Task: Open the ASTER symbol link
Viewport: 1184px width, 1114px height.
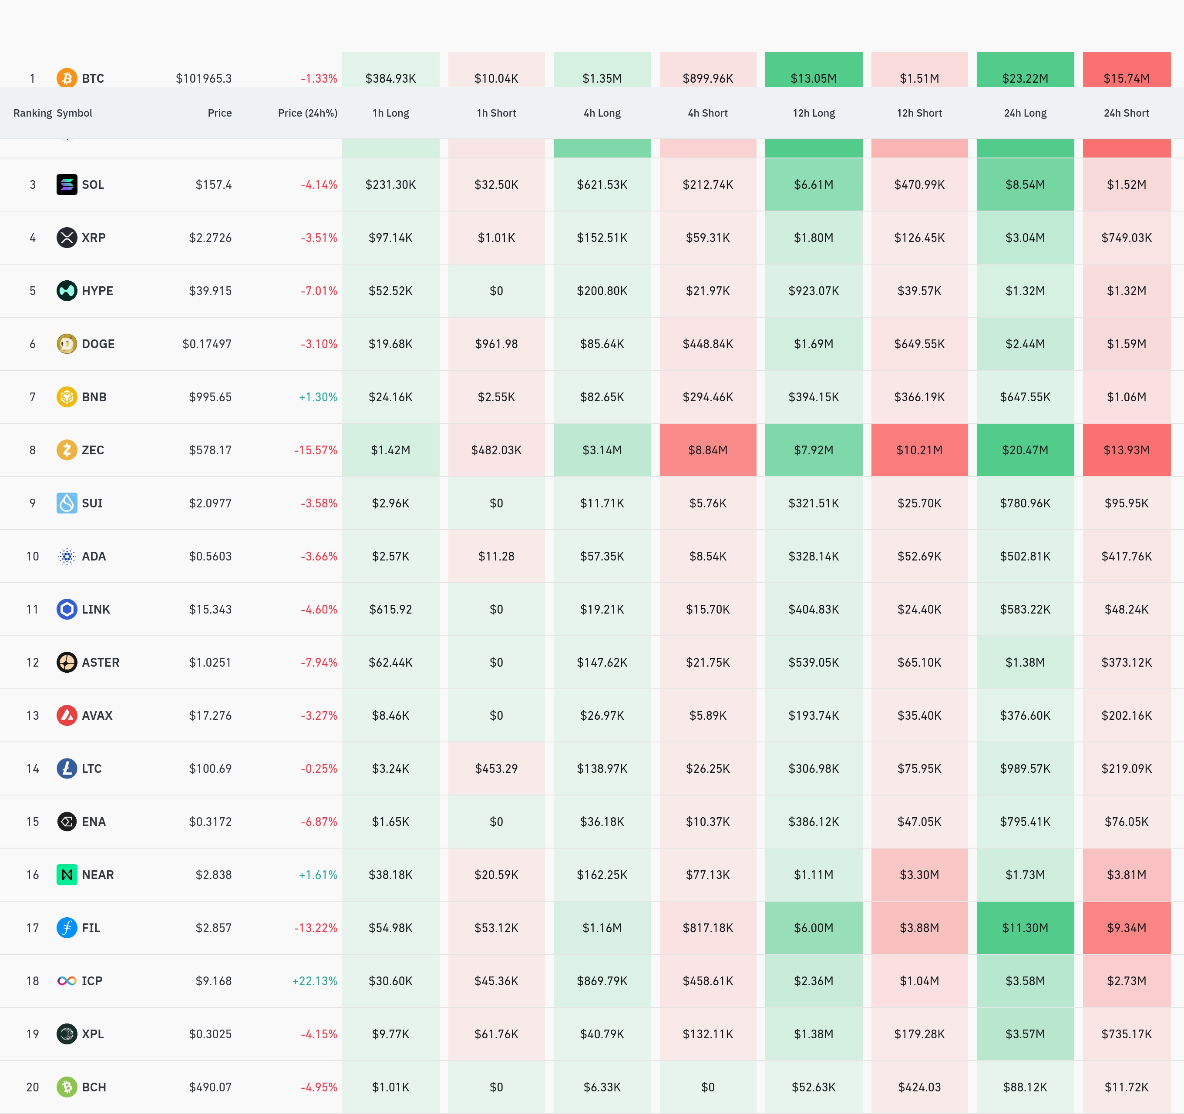Action: (100, 662)
